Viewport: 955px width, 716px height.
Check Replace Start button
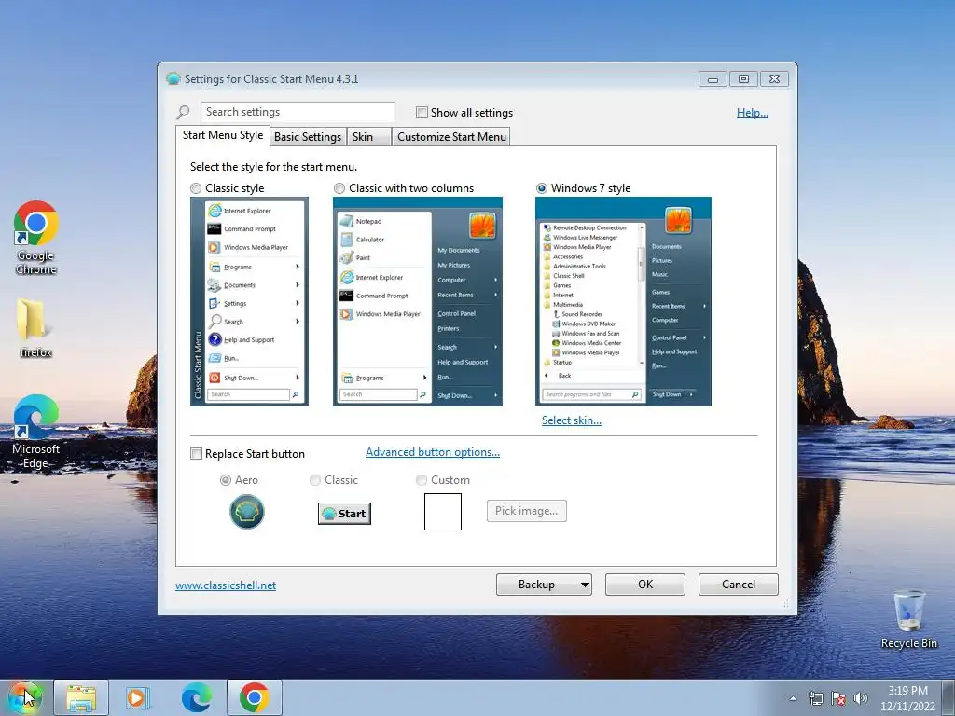(x=196, y=454)
